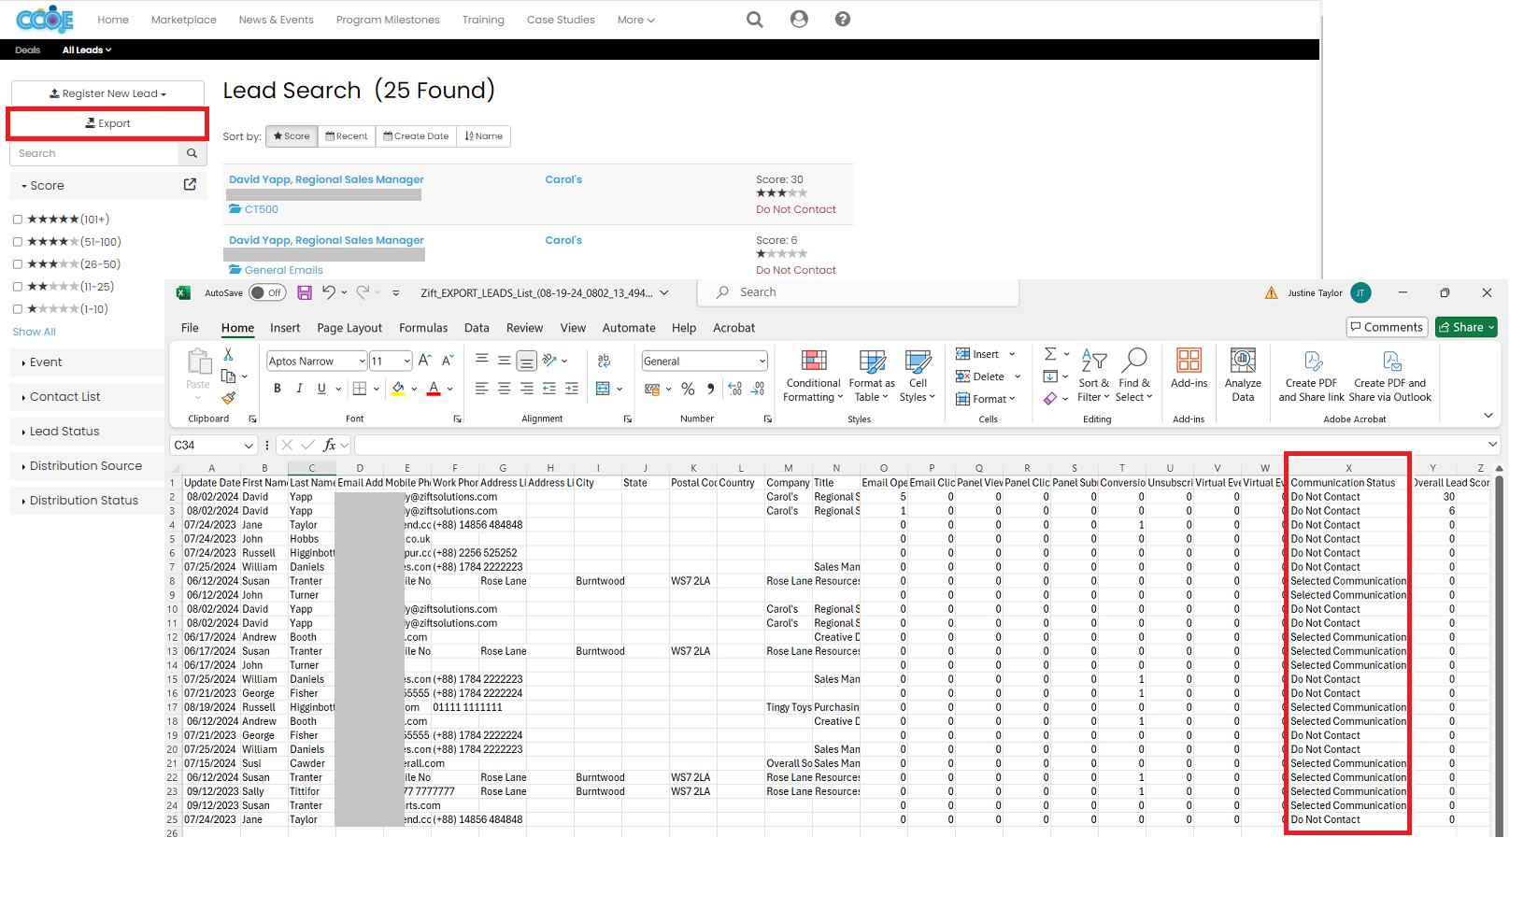Open the General number format dropdown
This screenshot has width=1538, height=923.
point(762,362)
